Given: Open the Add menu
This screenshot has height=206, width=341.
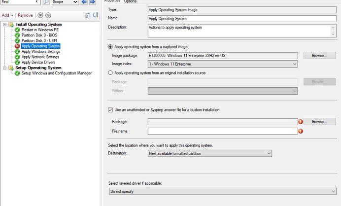Looking at the screenshot, I should pyautogui.click(x=7, y=15).
